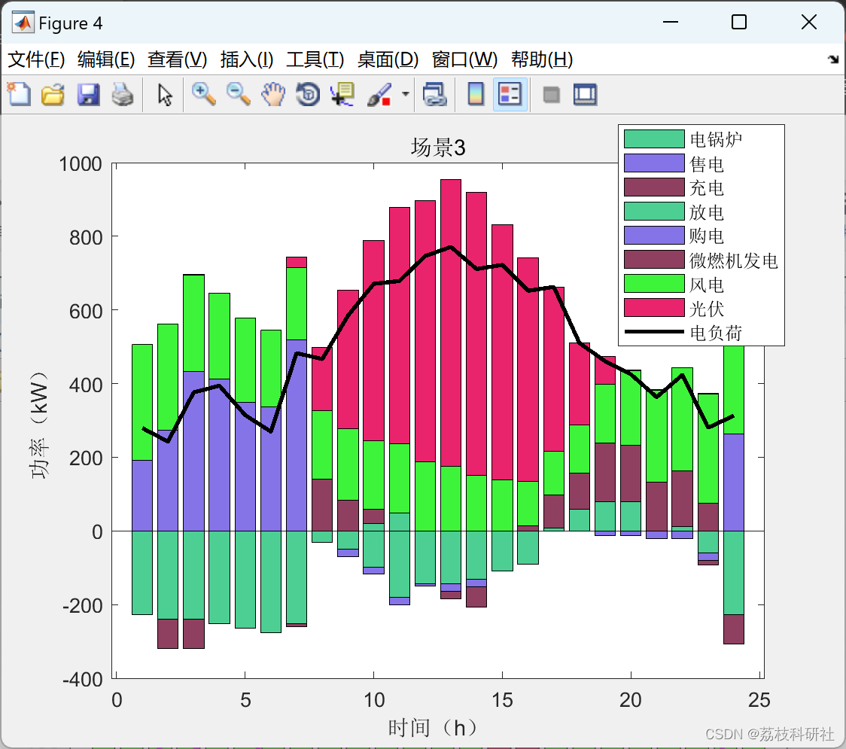Click the New Figure icon
Screen dimensions: 846x749
(20, 94)
